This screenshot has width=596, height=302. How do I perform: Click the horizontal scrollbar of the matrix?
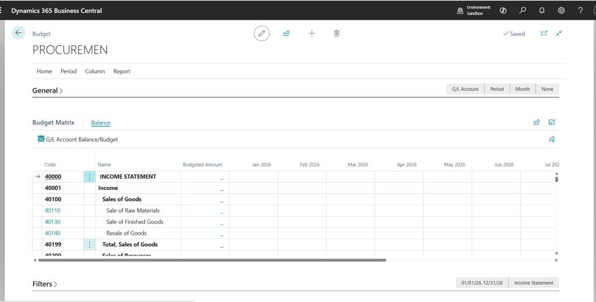tap(212, 261)
